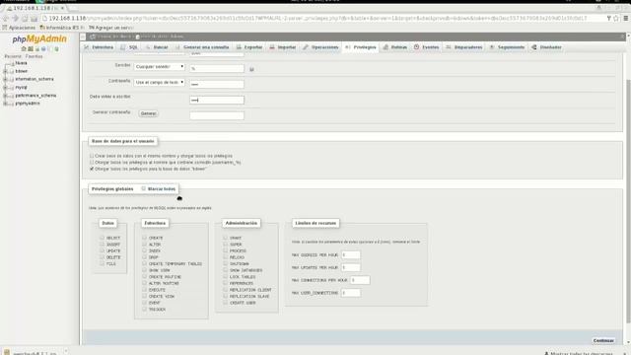Viewport: 631px width, 355px height.
Task: Check the SUPER privilege checkbox
Action: click(226, 244)
